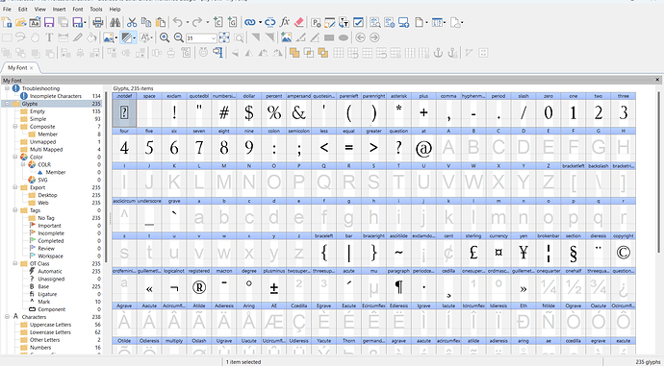Click the Paste clipboard icon
This screenshot has height=366, width=664.
[161, 22]
